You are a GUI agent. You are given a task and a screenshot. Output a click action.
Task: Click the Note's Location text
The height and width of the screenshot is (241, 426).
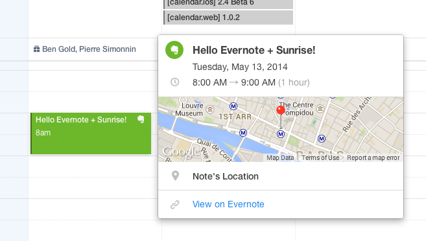tap(226, 176)
